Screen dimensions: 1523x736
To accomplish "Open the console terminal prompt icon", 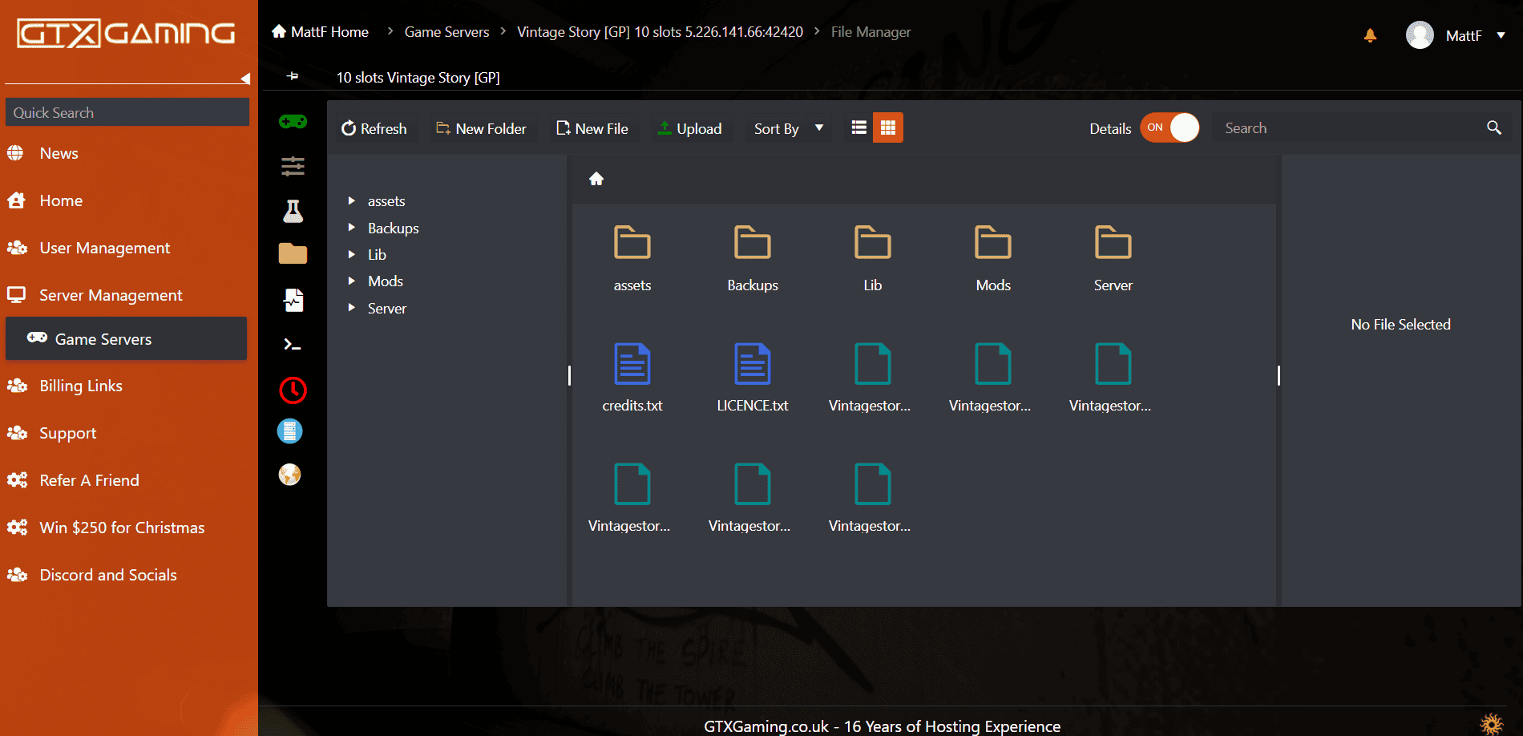I will [293, 345].
